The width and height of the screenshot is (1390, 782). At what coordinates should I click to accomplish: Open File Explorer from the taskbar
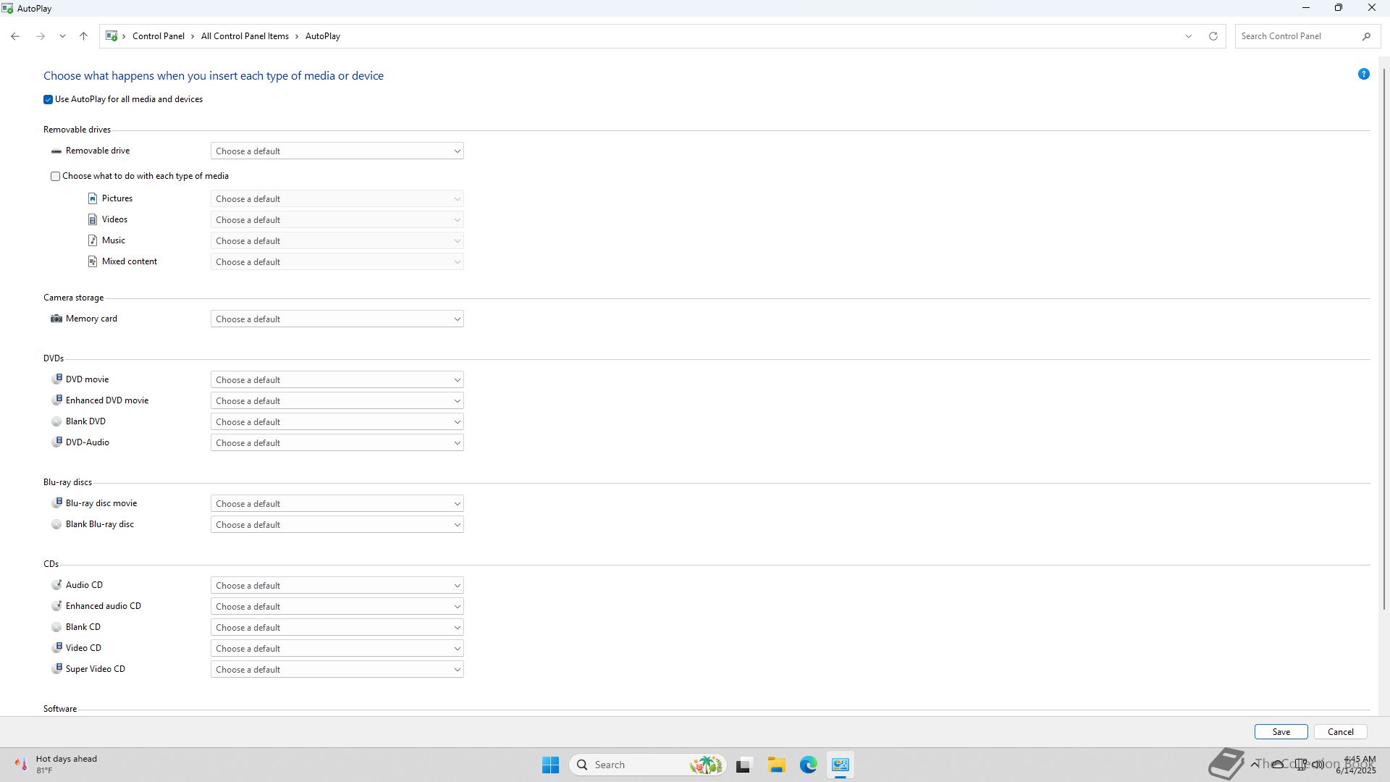[776, 765]
